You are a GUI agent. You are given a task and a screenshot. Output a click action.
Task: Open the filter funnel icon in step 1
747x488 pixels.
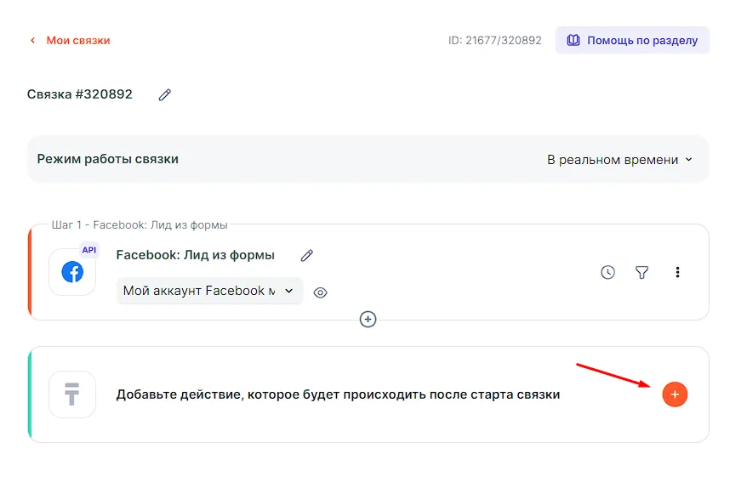click(x=642, y=272)
